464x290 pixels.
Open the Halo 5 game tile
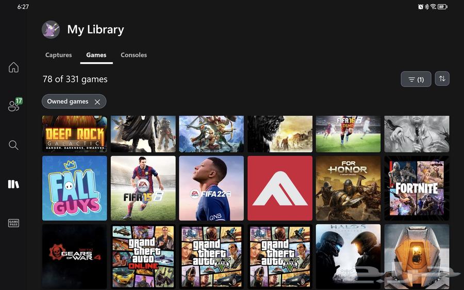[349, 257]
